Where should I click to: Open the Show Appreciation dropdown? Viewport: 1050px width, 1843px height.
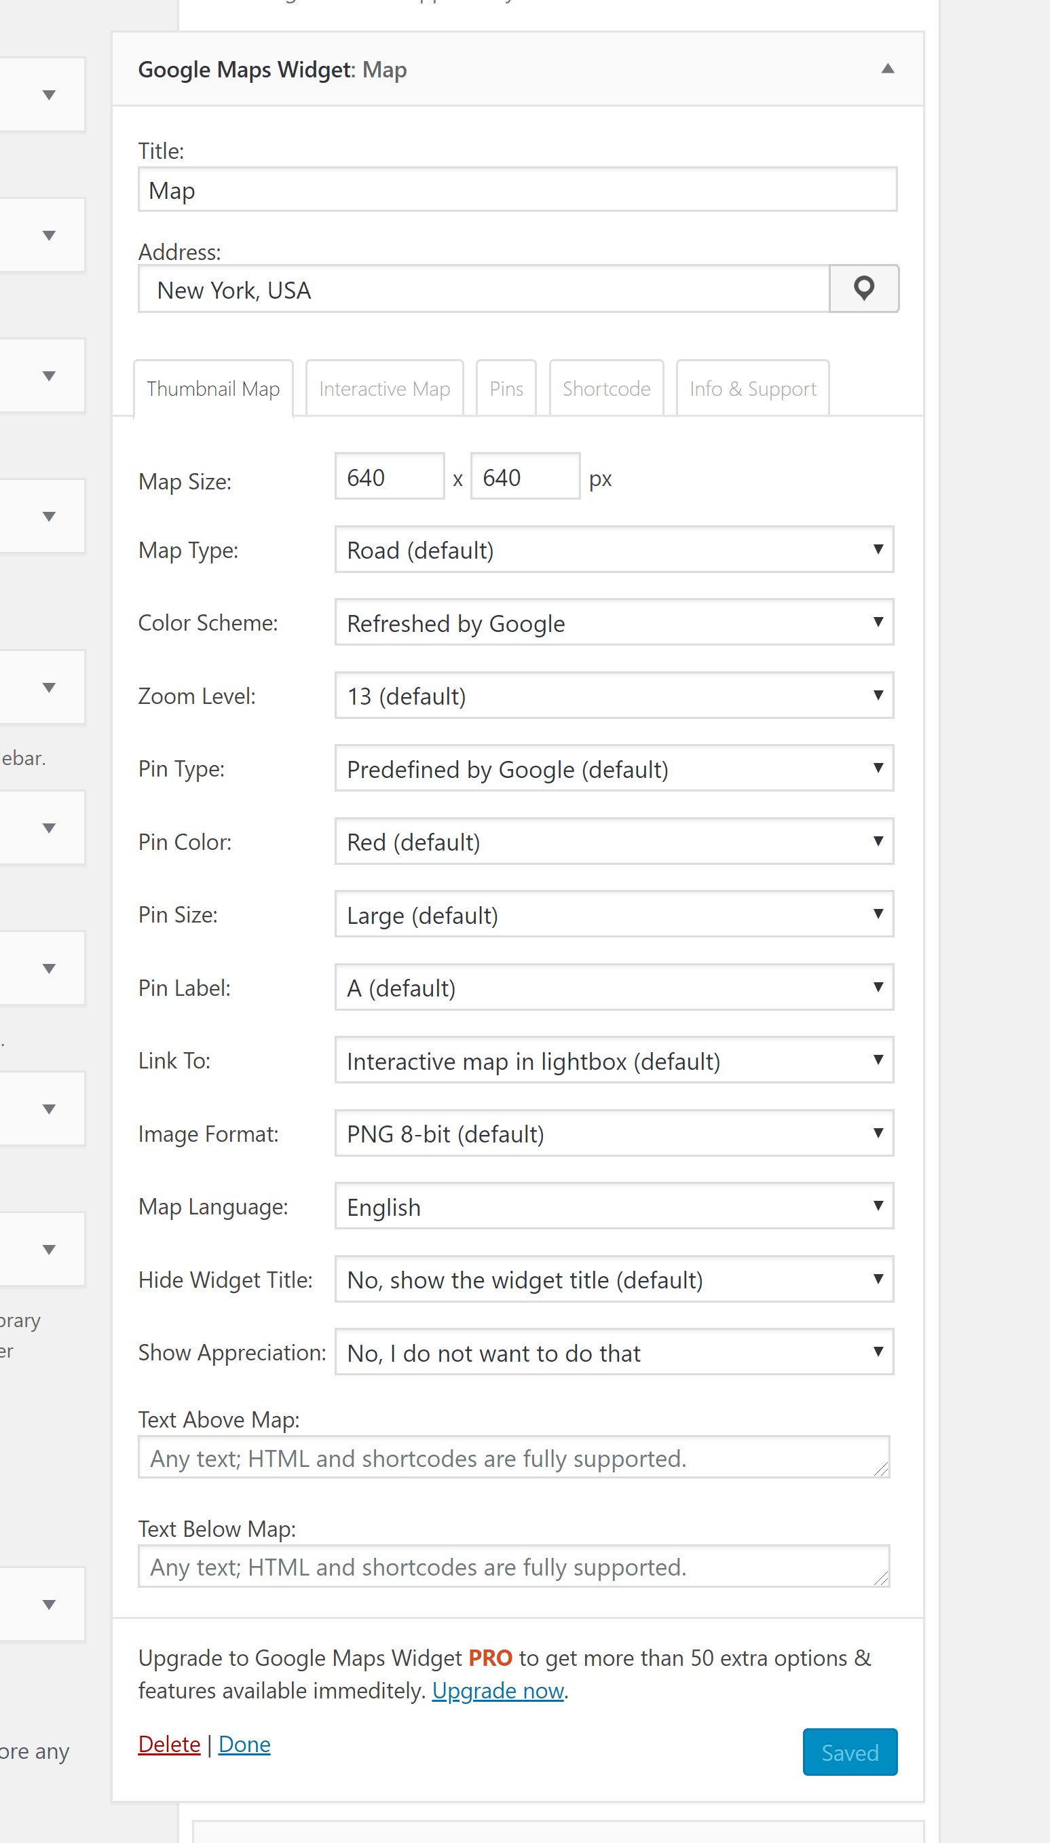tap(614, 1353)
